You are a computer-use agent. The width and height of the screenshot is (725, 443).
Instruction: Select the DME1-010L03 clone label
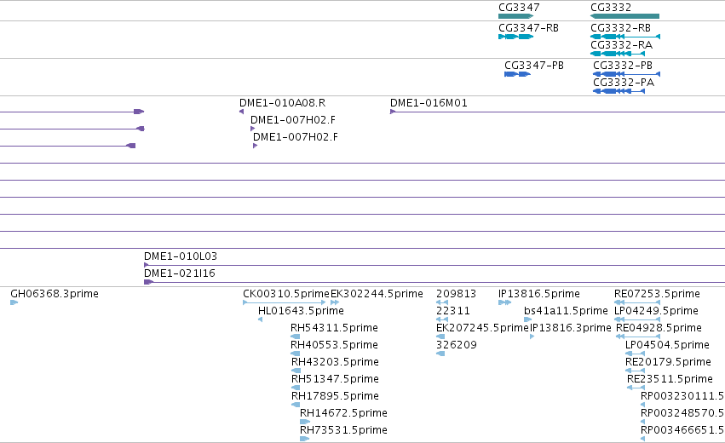[x=181, y=256]
